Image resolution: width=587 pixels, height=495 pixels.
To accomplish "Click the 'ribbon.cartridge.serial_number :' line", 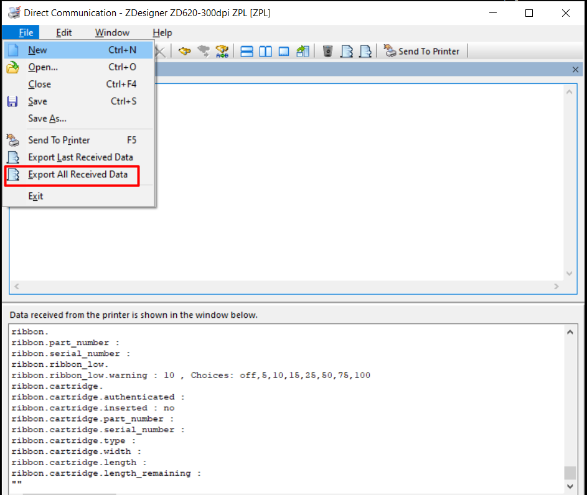I will coord(98,430).
